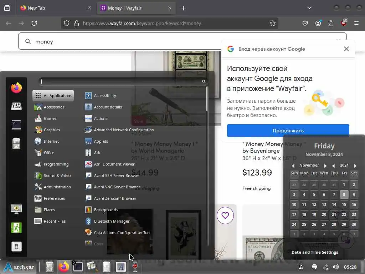Select the Internet category
Screen dimensions: 365x274
click(47, 141)
